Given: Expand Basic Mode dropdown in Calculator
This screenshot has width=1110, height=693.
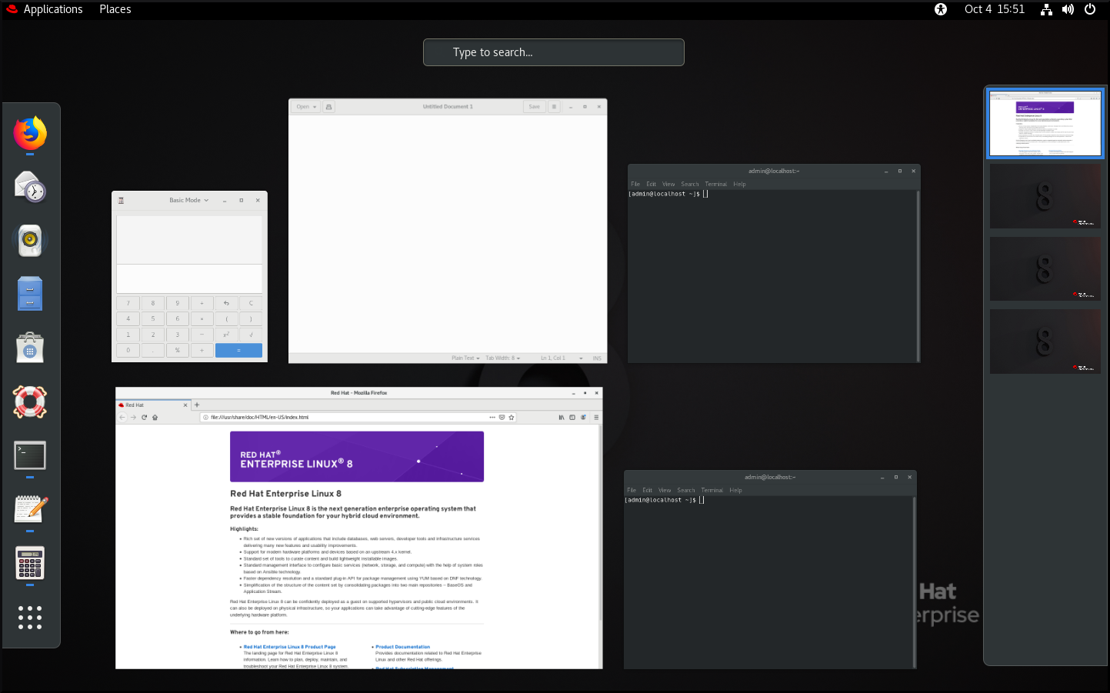Looking at the screenshot, I should tap(189, 200).
